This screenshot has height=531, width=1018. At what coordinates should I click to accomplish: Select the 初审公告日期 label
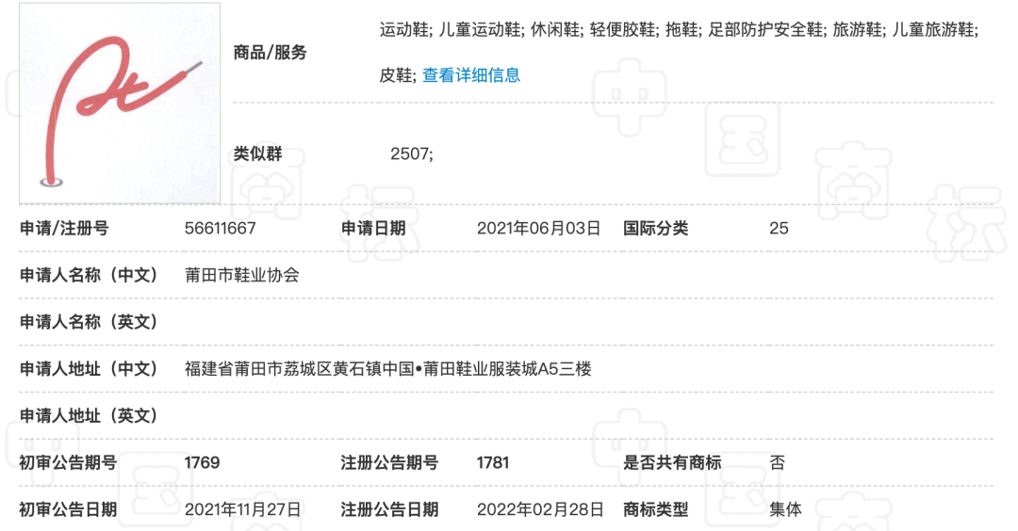[x=68, y=509]
